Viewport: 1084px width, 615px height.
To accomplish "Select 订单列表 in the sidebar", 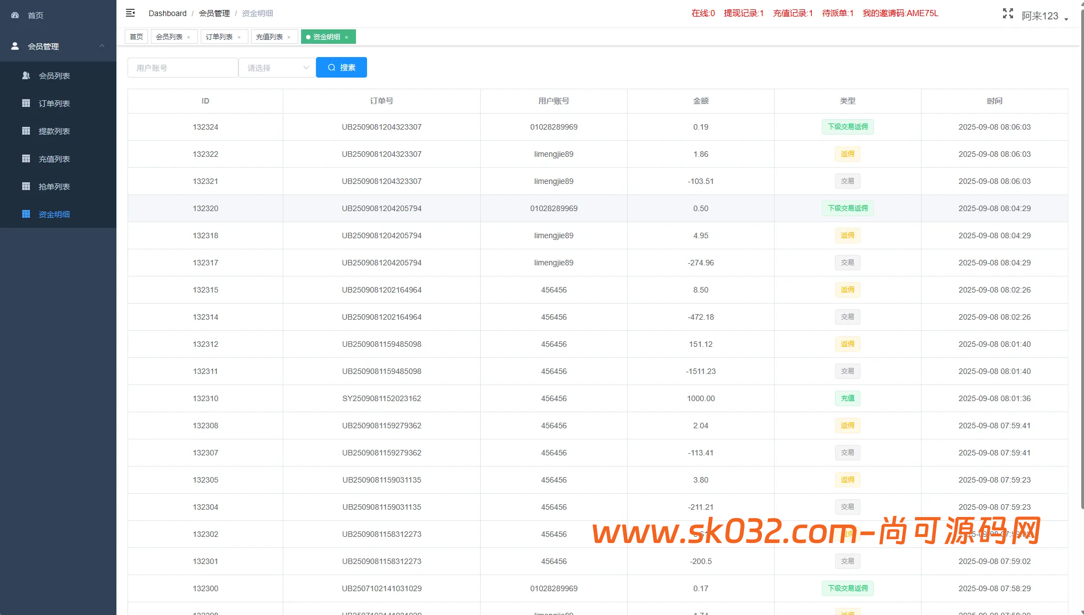I will [x=54, y=103].
